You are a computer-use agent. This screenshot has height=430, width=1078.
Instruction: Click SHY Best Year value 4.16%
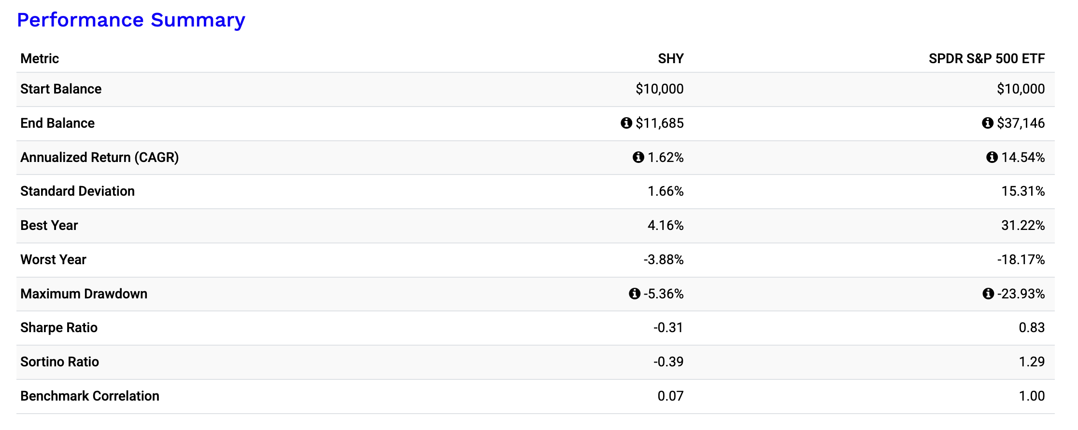pyautogui.click(x=665, y=226)
